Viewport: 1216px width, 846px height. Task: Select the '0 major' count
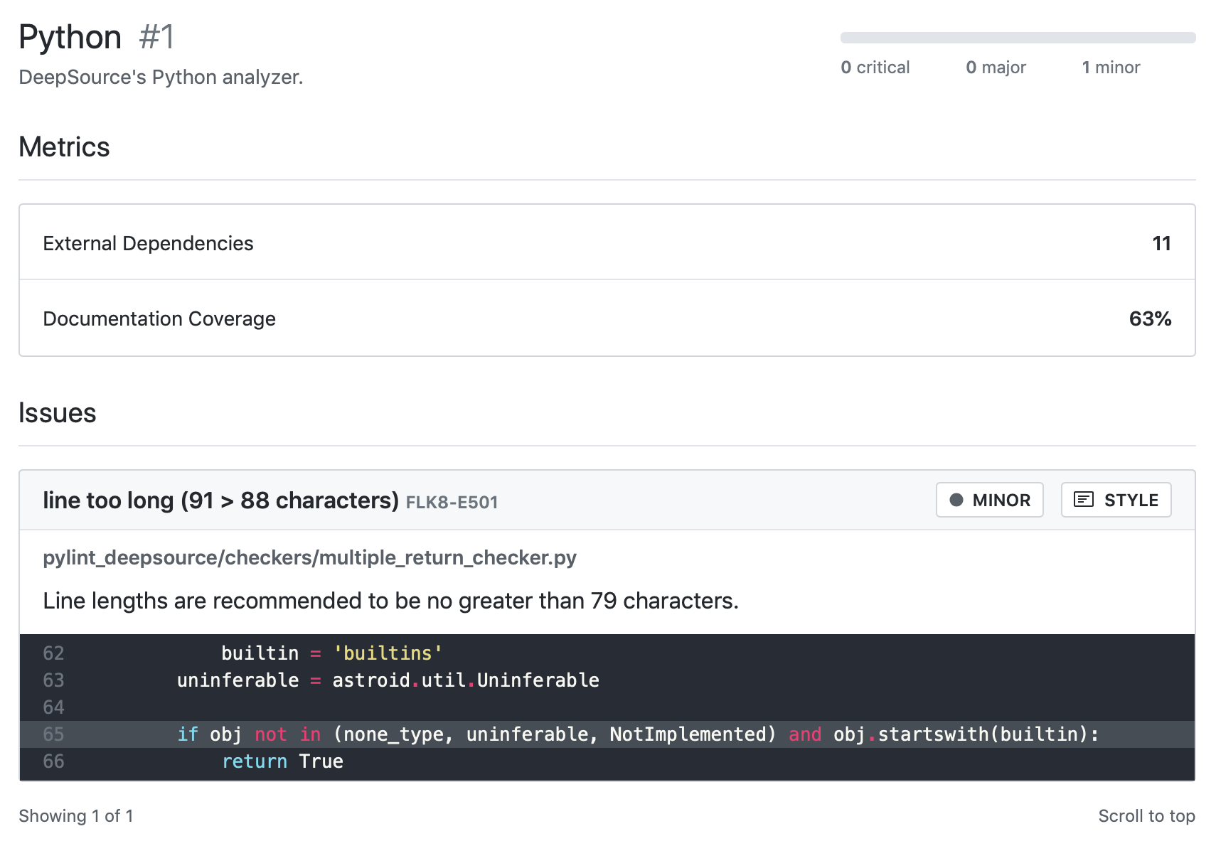[x=996, y=68]
